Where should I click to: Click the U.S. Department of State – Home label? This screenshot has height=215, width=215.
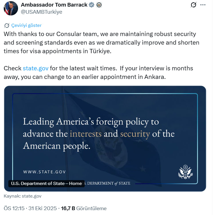click(x=46, y=184)
